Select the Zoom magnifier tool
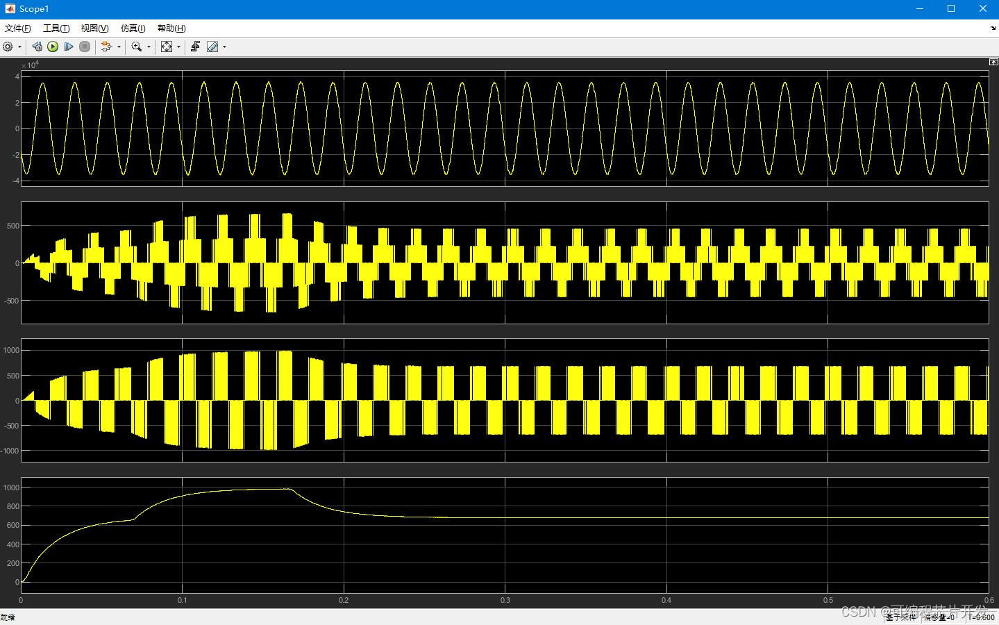Image resolution: width=999 pixels, height=625 pixels. point(137,47)
